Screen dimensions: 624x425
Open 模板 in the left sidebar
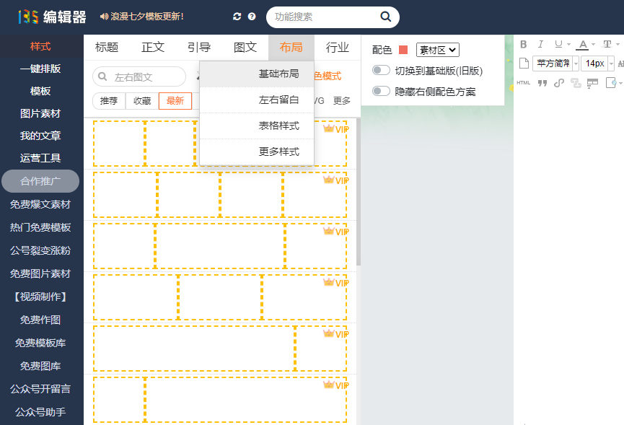click(x=40, y=91)
